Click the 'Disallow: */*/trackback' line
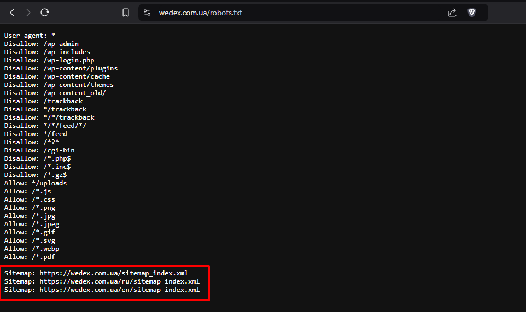 [49, 117]
